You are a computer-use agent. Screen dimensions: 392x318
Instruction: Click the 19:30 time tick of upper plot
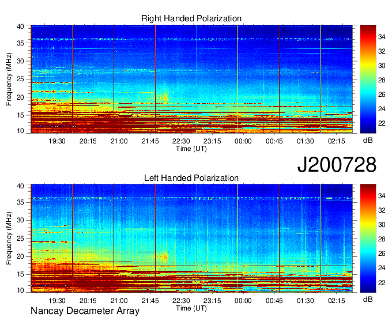(56, 141)
